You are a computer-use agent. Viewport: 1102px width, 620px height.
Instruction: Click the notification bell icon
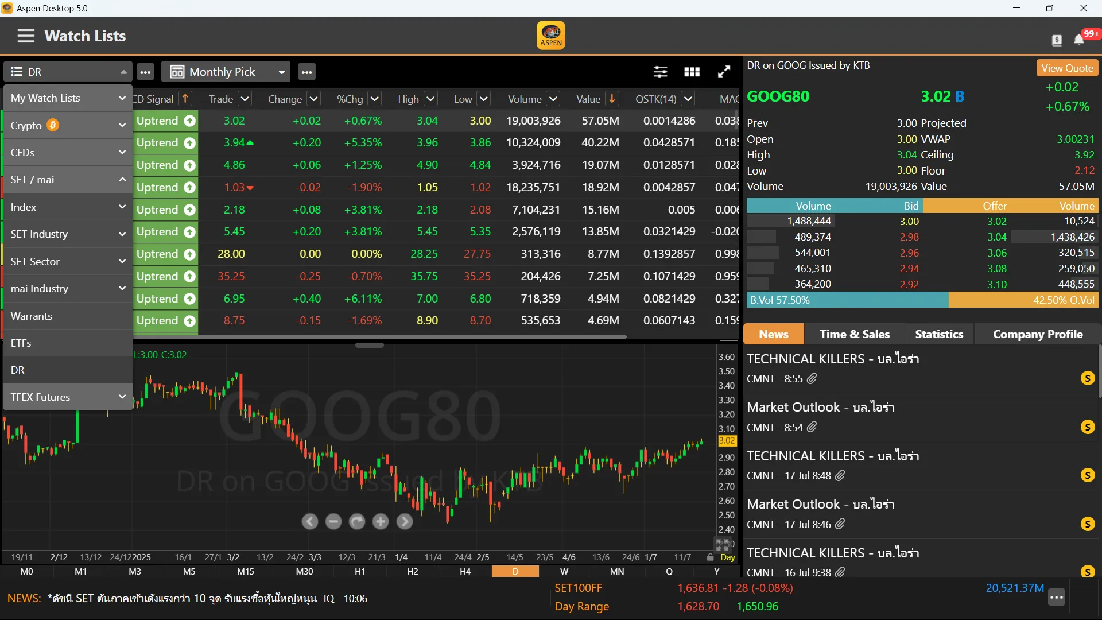pyautogui.click(x=1079, y=39)
